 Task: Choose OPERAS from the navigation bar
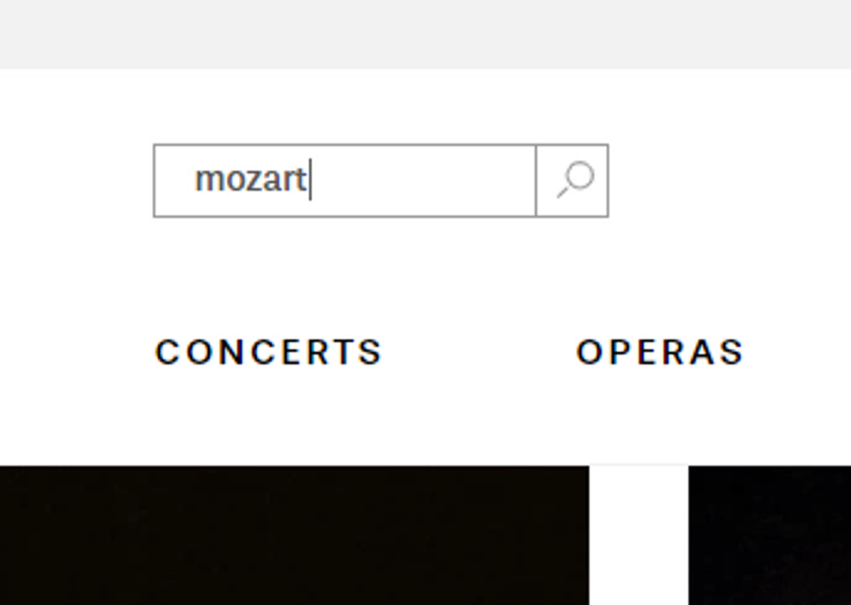coord(660,352)
